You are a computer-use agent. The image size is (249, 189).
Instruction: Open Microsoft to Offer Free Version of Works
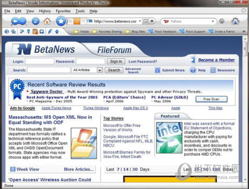(x=122, y=128)
